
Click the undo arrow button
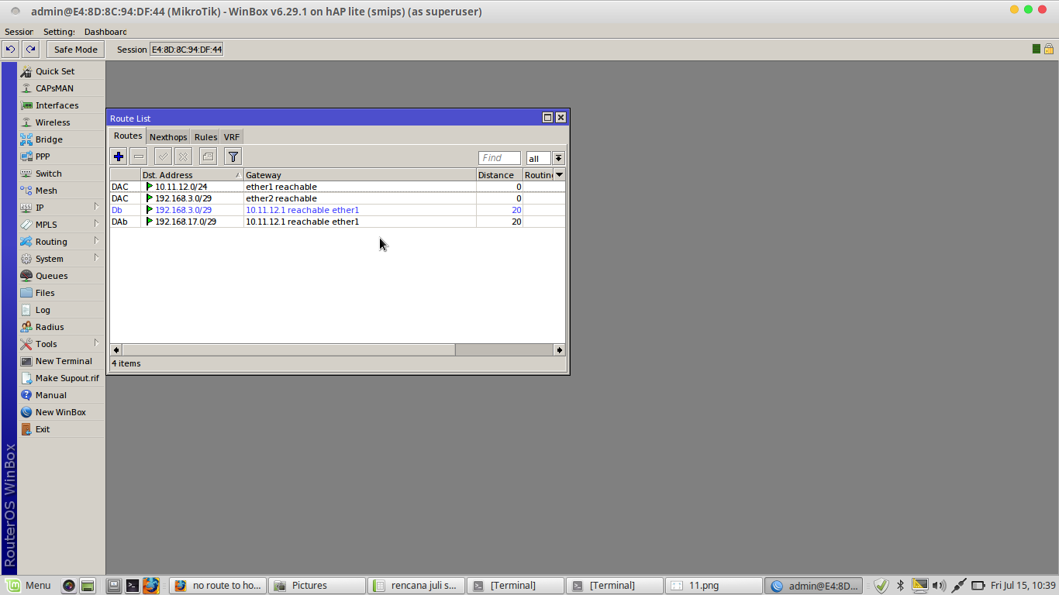click(x=10, y=49)
